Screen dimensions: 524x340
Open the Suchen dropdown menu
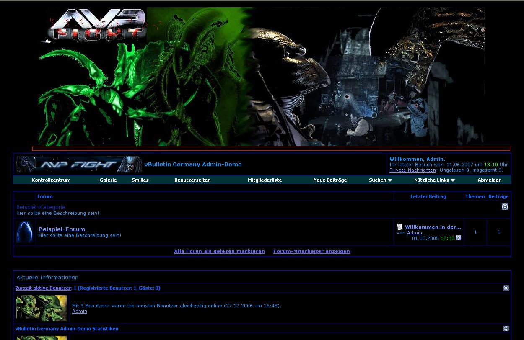tap(380, 180)
